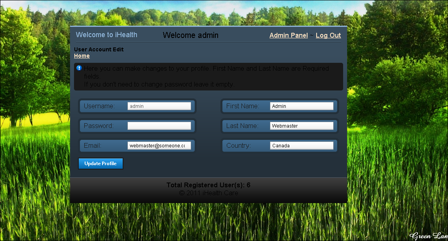Screen dimensions: 448x241
Task: Click the Update Profile button
Action: tap(101, 163)
